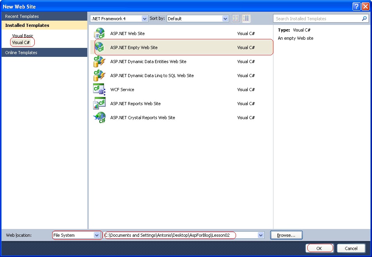Click the Crystal Reports Web Site icon
372x257 pixels.
tap(99, 117)
